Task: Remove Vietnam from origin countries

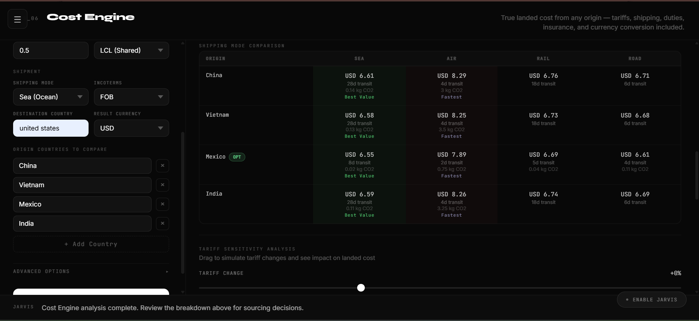Action: pyautogui.click(x=163, y=185)
